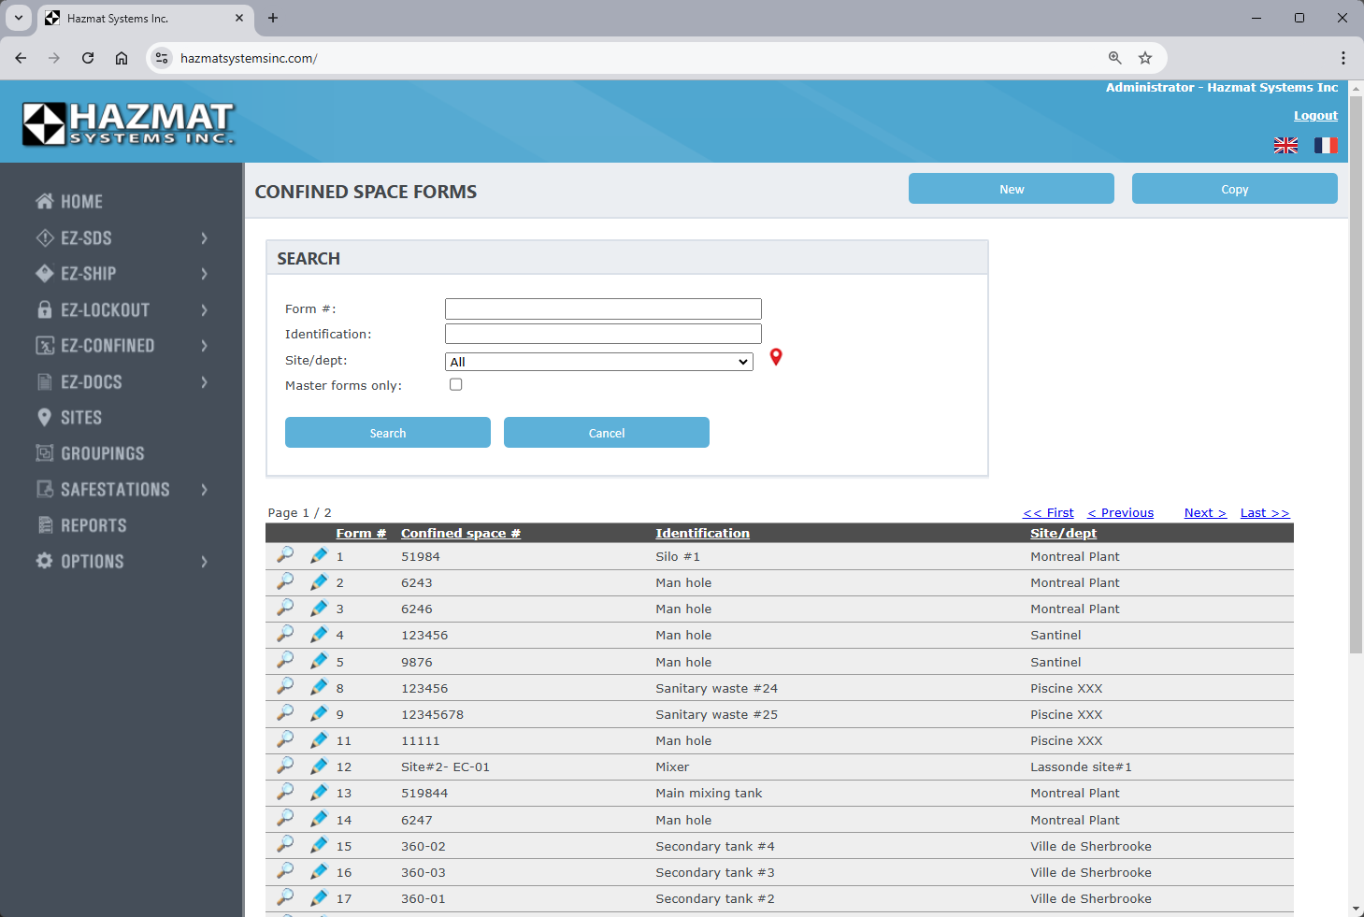Switch to French using the French flag

(x=1325, y=145)
